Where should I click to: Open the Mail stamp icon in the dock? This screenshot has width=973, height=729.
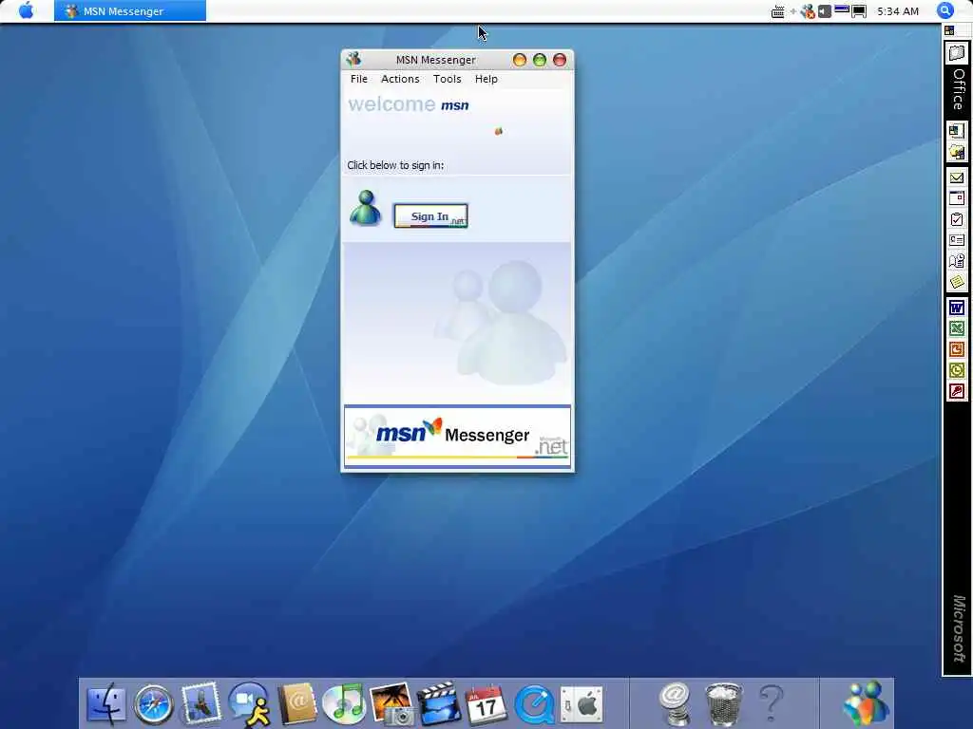(200, 703)
